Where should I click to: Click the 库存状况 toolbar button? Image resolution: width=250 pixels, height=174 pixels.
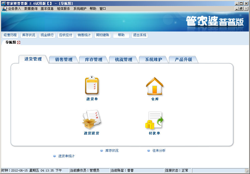pyautogui.click(x=29, y=35)
